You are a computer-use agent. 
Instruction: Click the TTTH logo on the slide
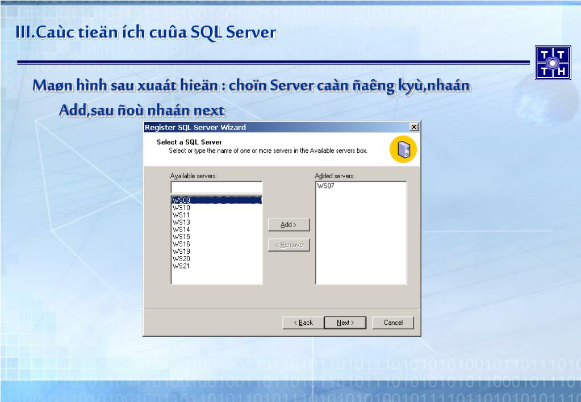[x=553, y=62]
